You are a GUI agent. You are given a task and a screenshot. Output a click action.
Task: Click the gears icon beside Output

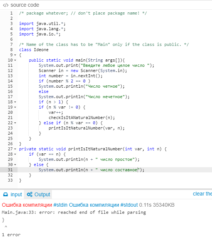coord(29,194)
